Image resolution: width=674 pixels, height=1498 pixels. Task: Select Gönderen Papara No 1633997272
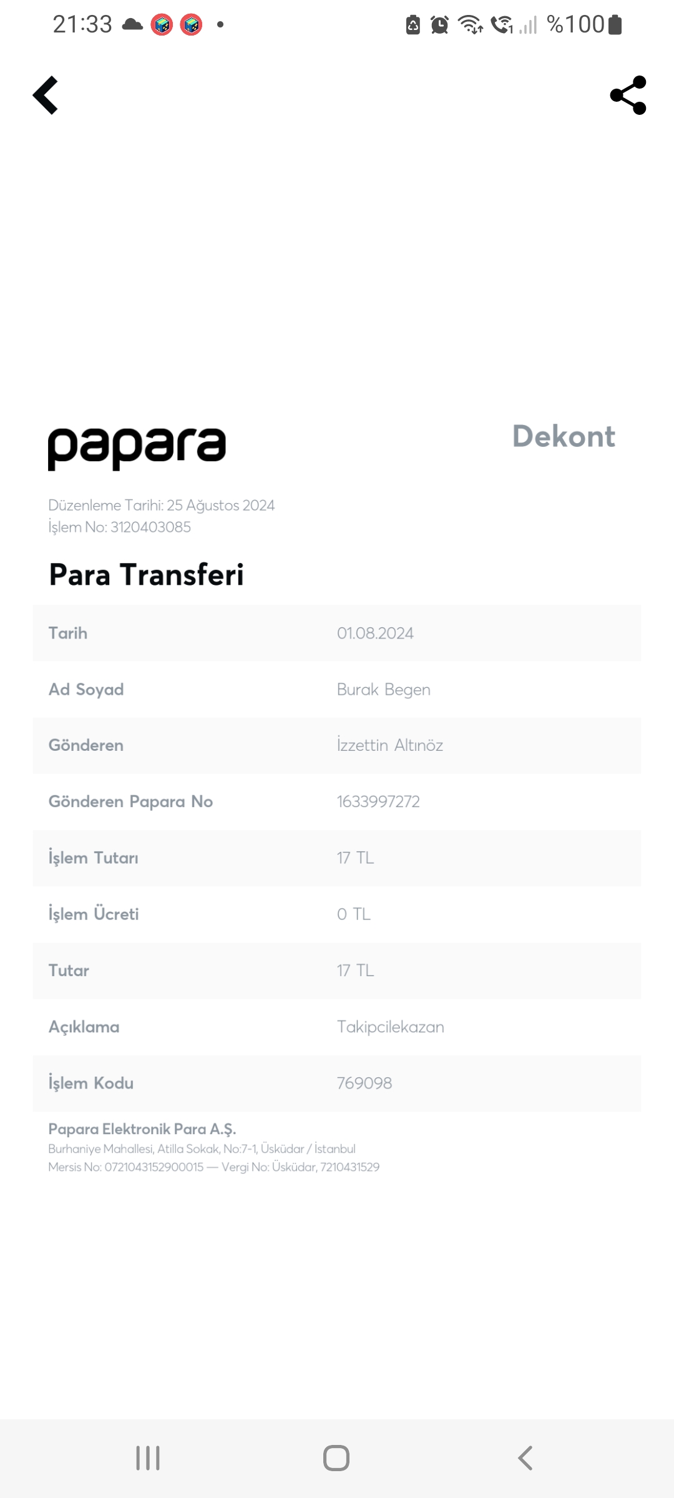tap(378, 801)
